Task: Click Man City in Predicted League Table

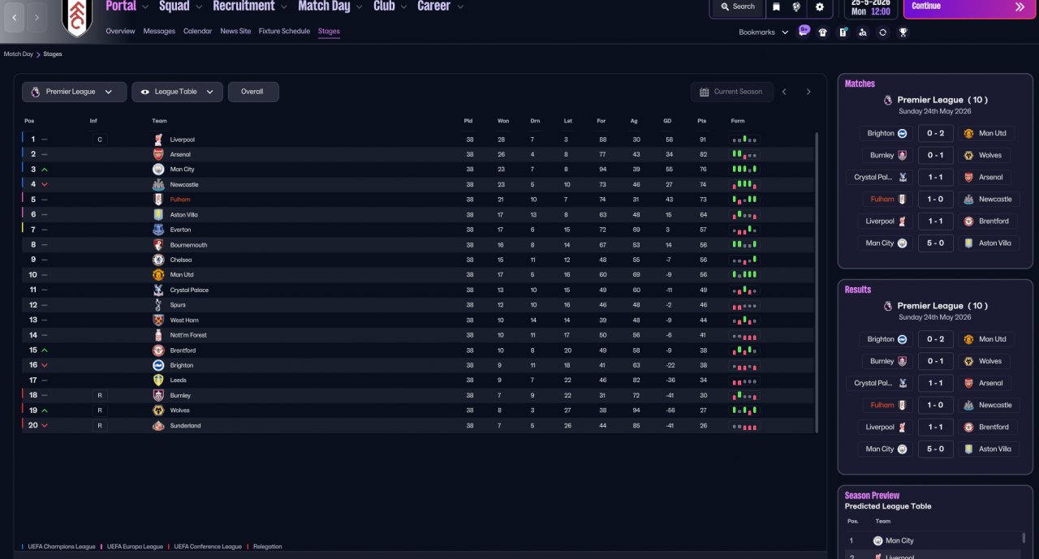Action: 899,540
